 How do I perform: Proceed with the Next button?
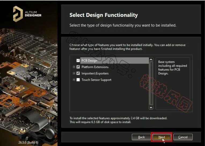point(162,137)
